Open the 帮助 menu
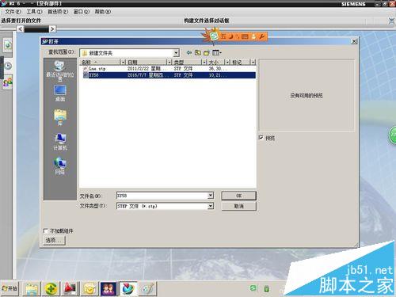The height and width of the screenshot is (297, 396). tap(103, 12)
